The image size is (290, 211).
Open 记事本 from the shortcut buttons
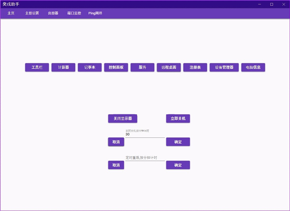(90, 67)
